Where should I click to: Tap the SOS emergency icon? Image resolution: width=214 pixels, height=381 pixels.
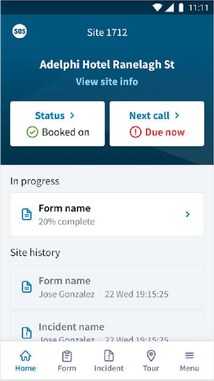coord(19,31)
